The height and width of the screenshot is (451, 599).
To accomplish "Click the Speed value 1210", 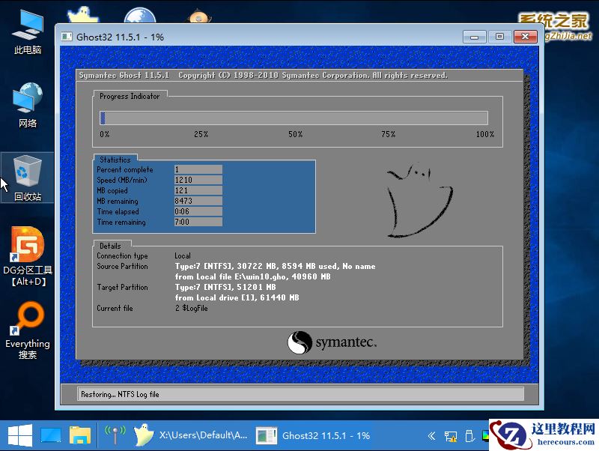I will click(198, 180).
